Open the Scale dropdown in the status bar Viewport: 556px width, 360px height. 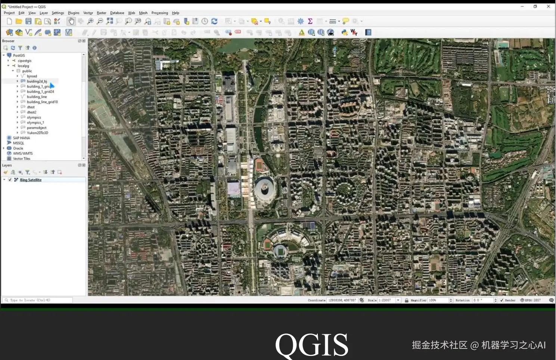tap(398, 300)
